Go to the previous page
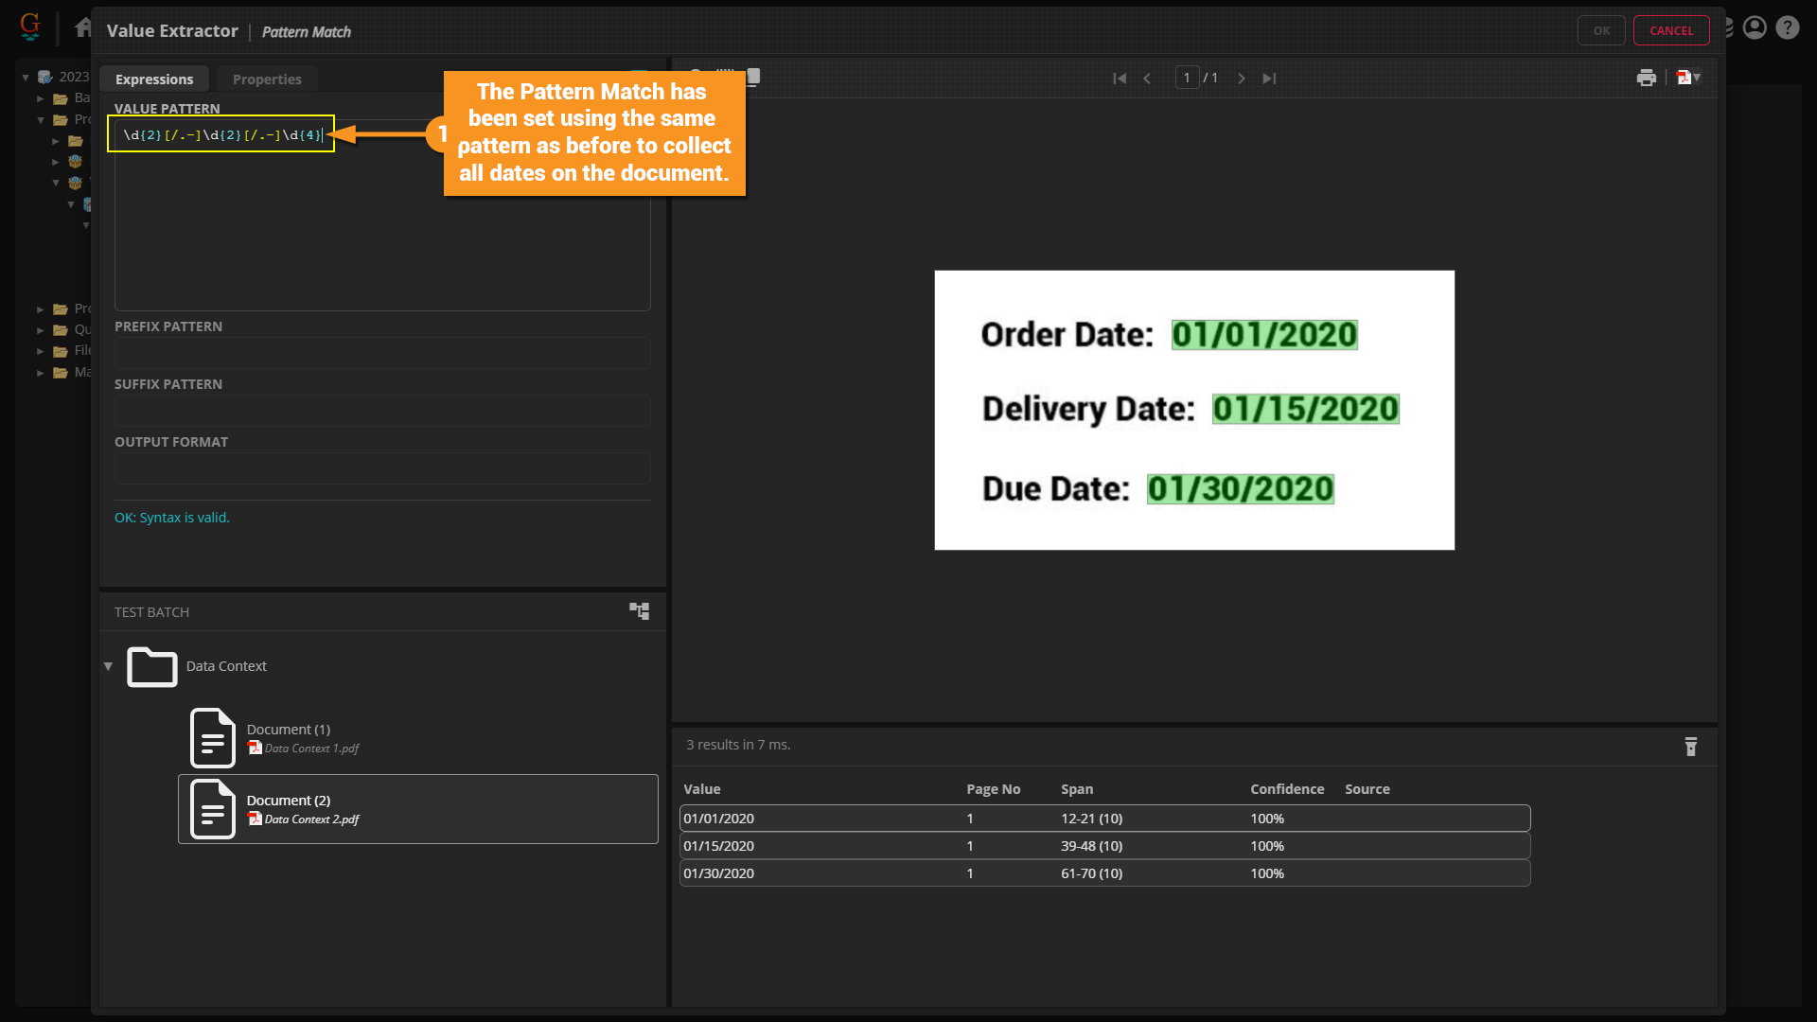 pos(1147,79)
